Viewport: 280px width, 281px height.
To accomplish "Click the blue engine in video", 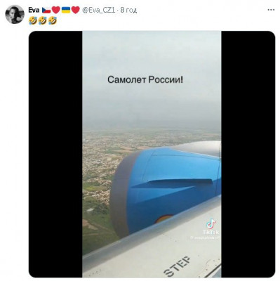I will click(166, 189).
